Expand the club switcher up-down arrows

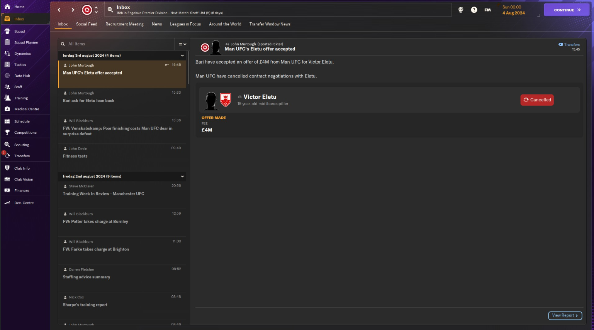point(96,10)
